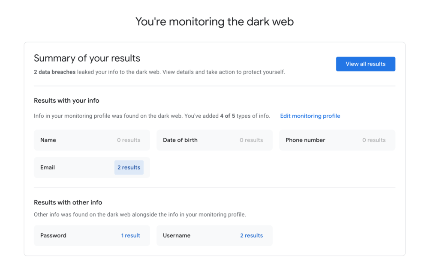
Task: Click the bold 2 data breaches text
Action: [x=54, y=72]
